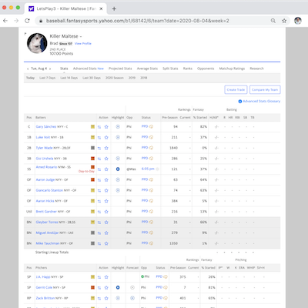The width and height of the screenshot is (308, 308).
Task: Click weather icon beside J.A. Happ's PPD
Action: 166,277
